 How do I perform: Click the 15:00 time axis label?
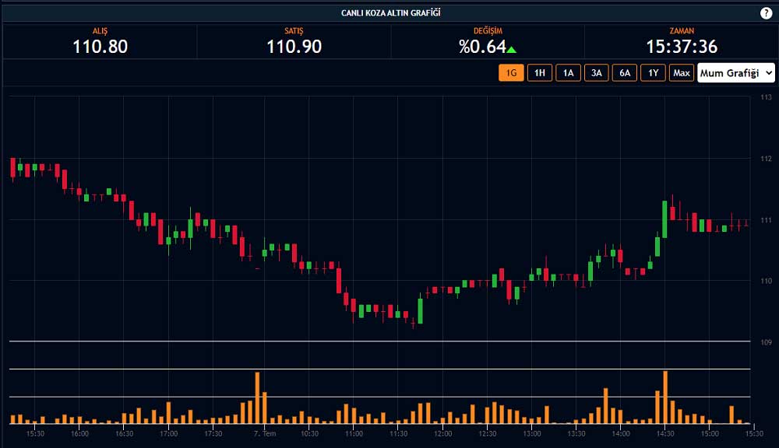710,434
